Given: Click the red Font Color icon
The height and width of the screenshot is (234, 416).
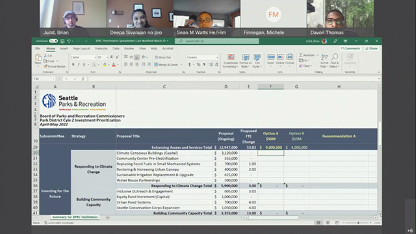Looking at the screenshot, I should click(x=114, y=65).
